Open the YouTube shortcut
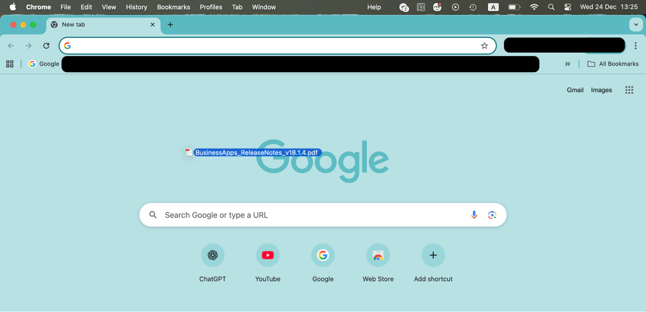Viewport: 646px width, 312px height. tap(268, 255)
